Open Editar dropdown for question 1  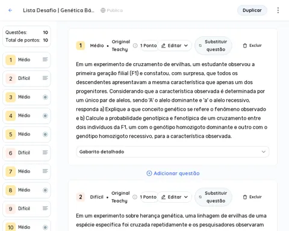tap(175, 46)
